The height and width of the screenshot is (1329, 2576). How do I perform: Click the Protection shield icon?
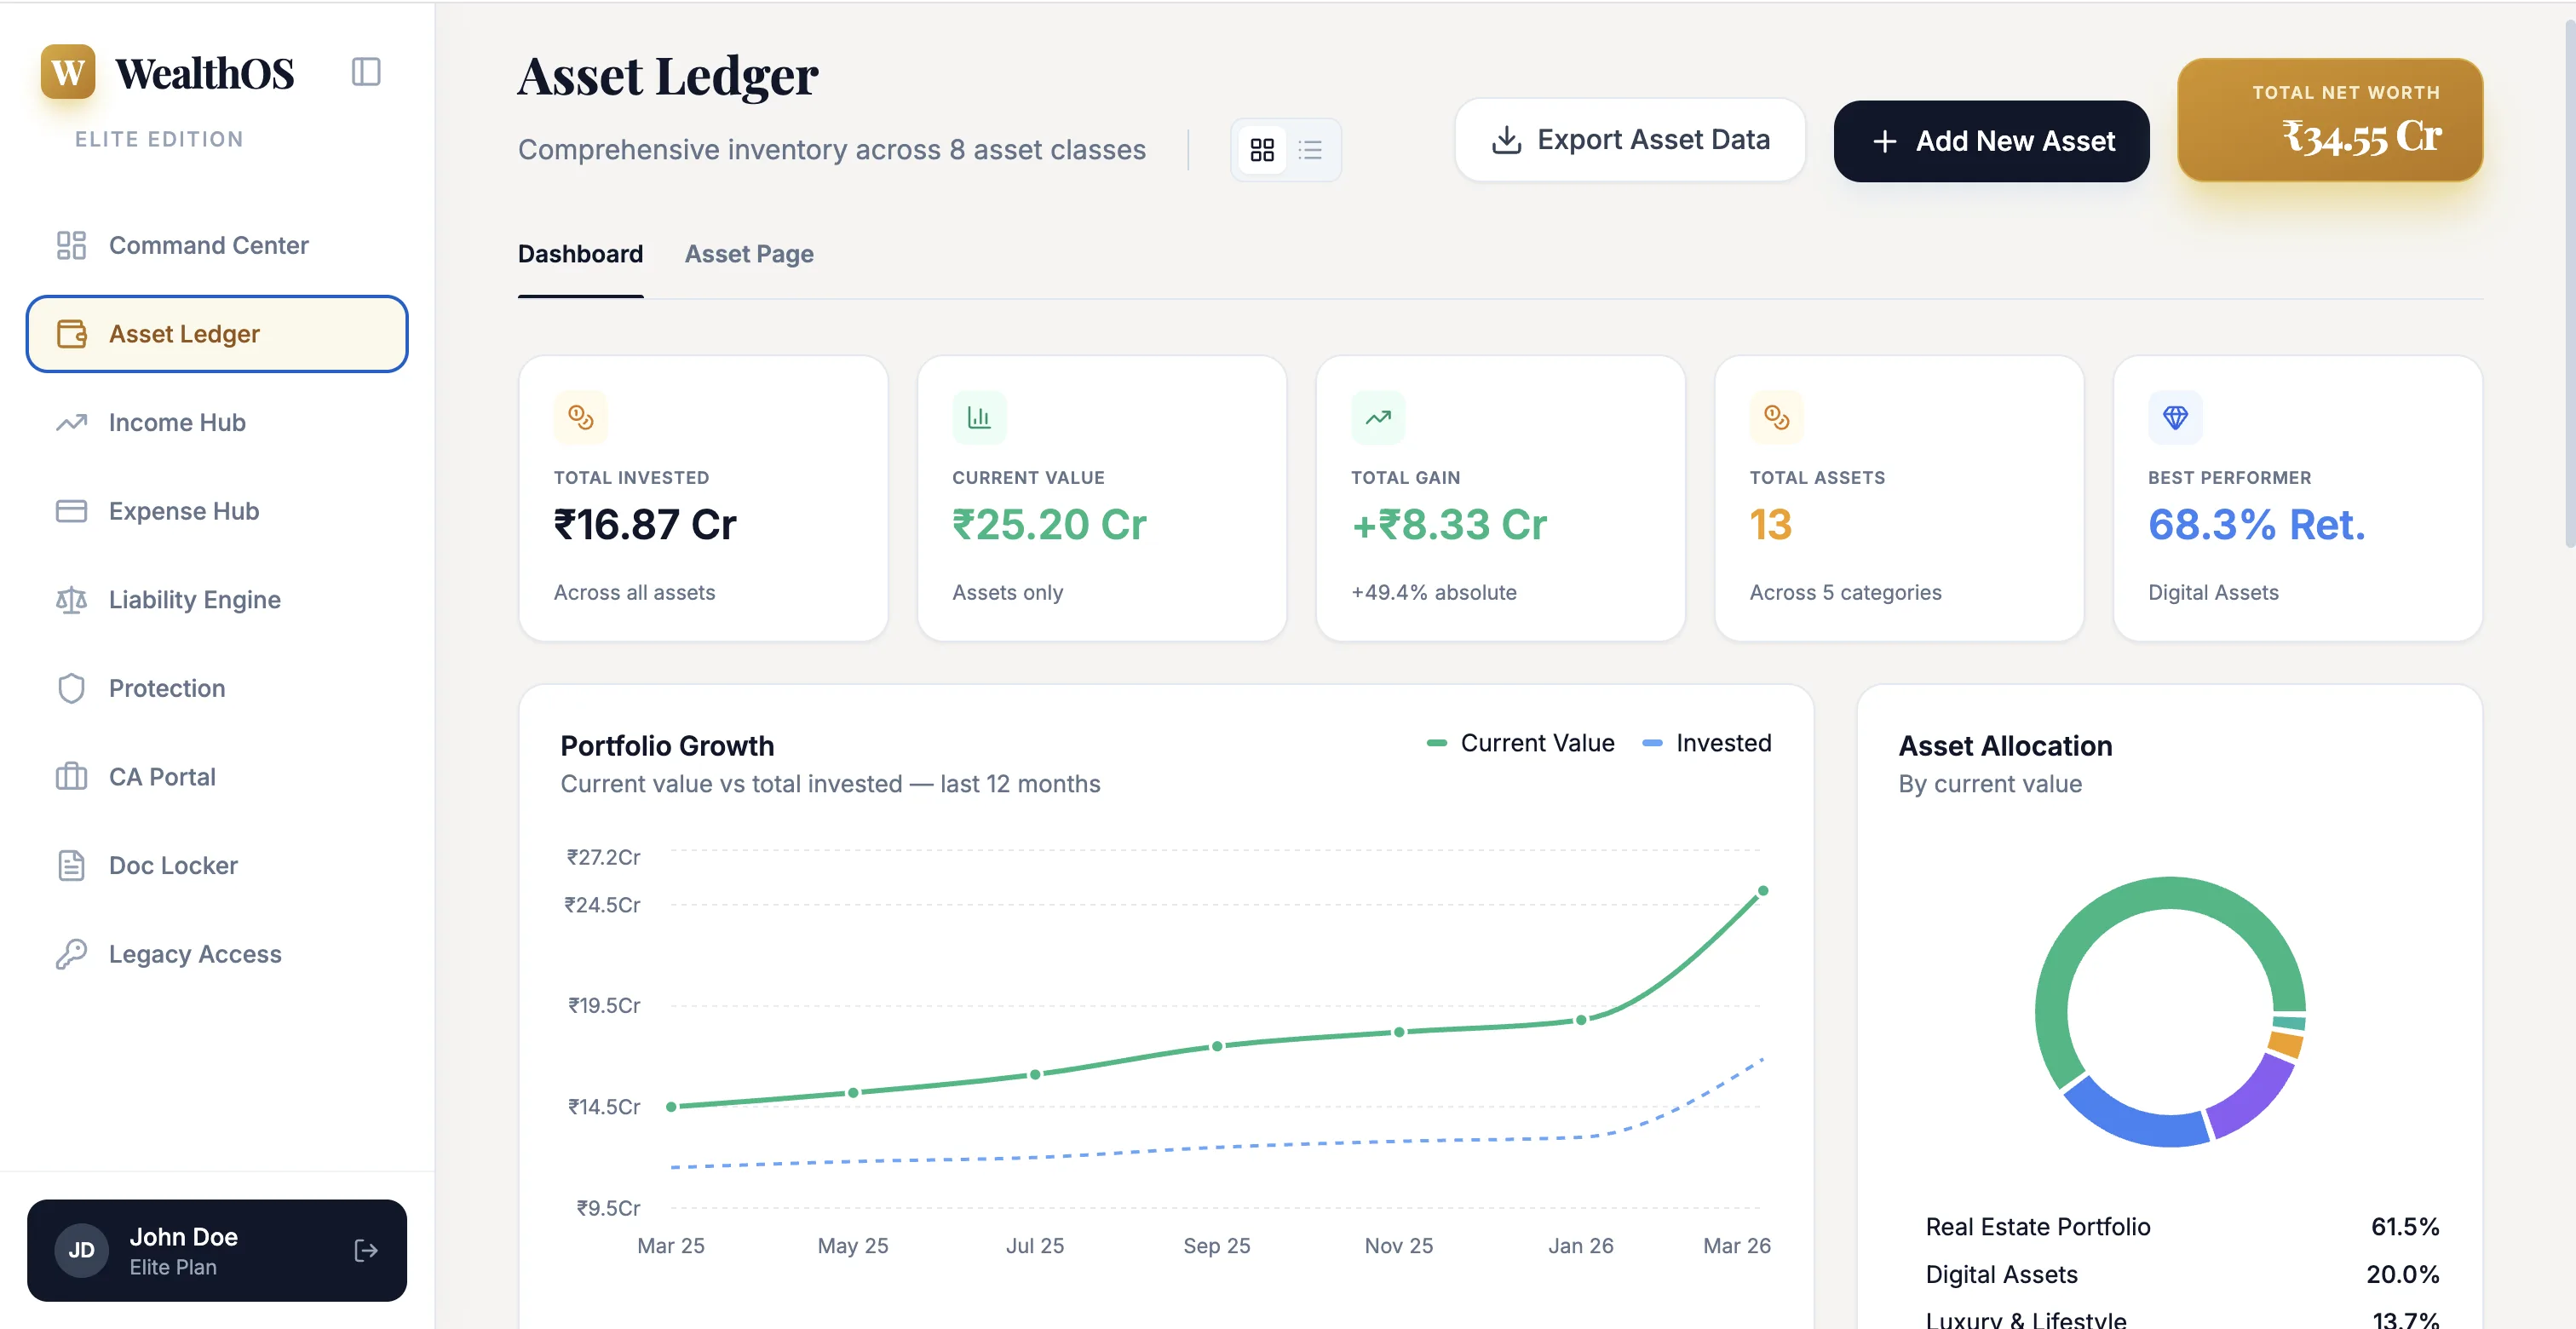point(71,688)
